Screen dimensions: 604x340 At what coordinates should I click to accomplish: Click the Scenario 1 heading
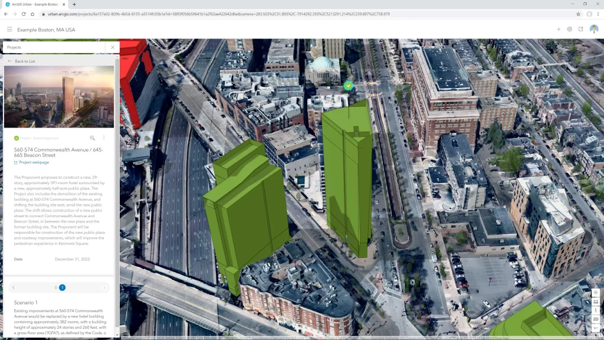pyautogui.click(x=26, y=303)
